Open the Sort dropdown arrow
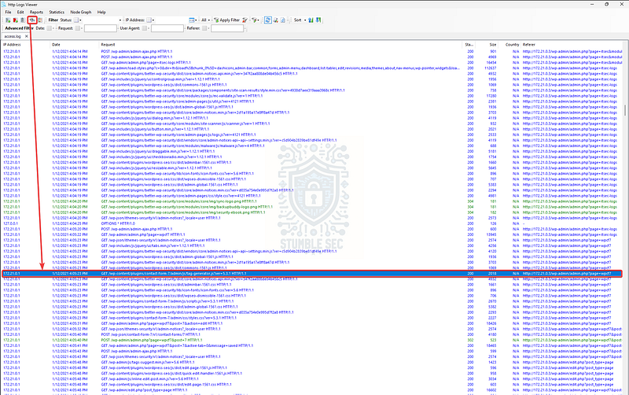This screenshot has width=629, height=395. (x=305, y=20)
